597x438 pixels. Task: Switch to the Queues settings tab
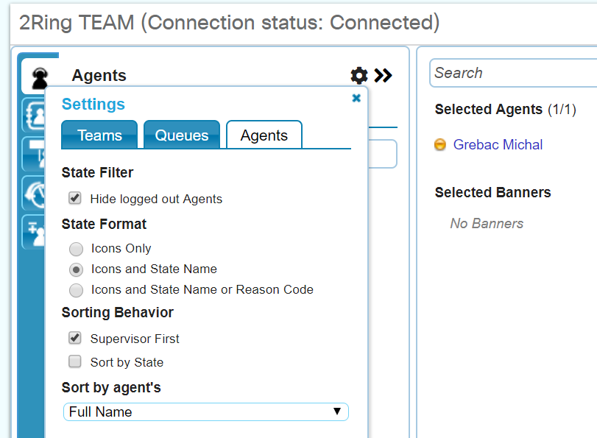(182, 135)
